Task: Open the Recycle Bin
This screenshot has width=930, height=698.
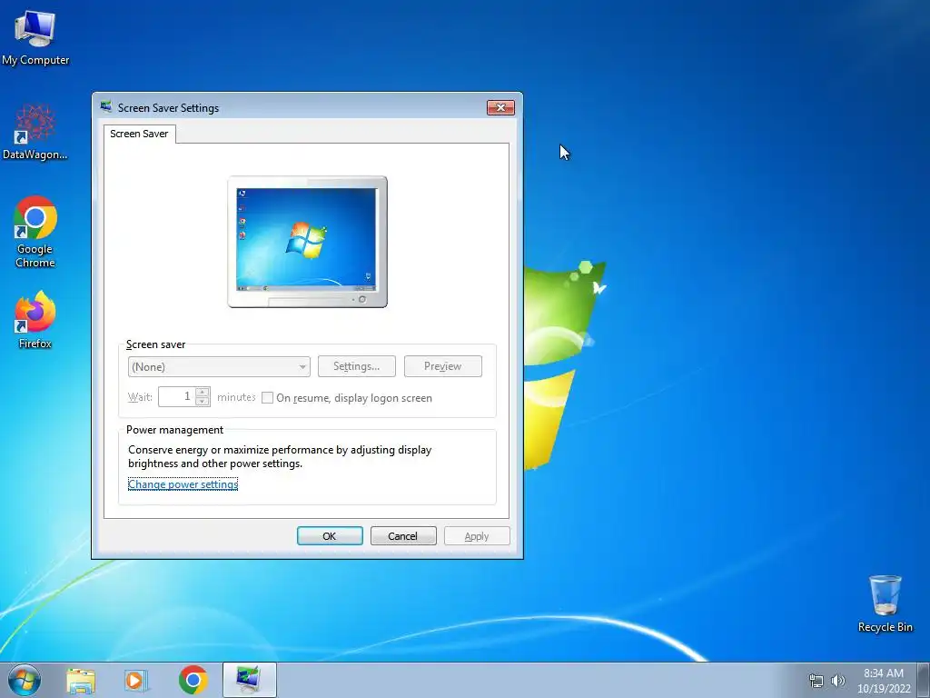Action: (x=885, y=603)
